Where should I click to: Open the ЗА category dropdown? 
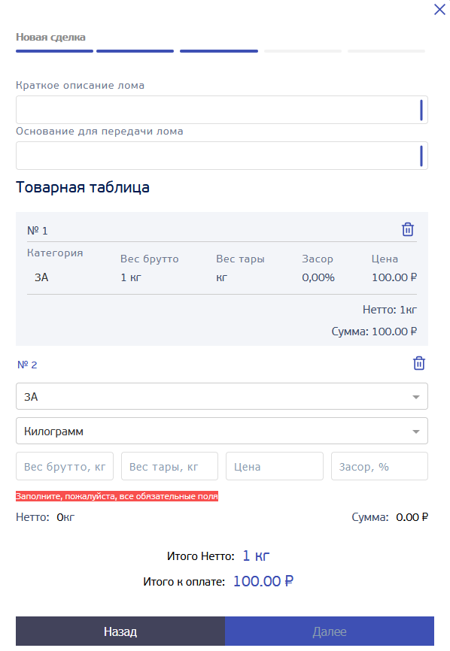click(x=222, y=396)
